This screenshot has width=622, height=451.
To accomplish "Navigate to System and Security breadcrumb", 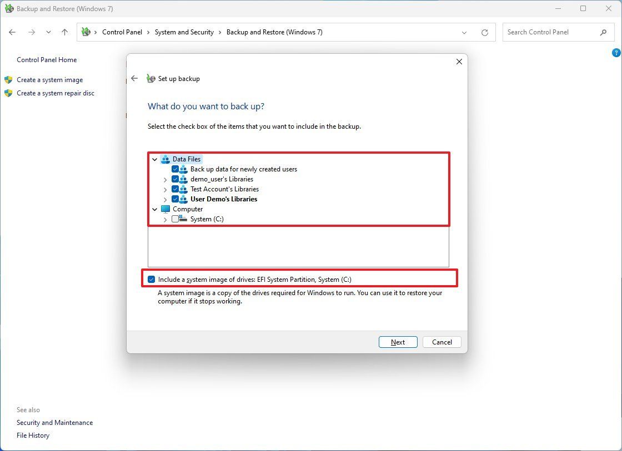I will click(184, 32).
